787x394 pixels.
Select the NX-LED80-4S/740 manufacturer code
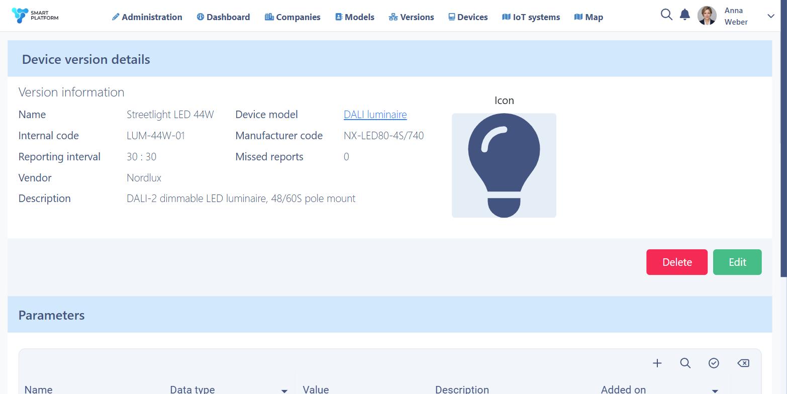pos(383,136)
